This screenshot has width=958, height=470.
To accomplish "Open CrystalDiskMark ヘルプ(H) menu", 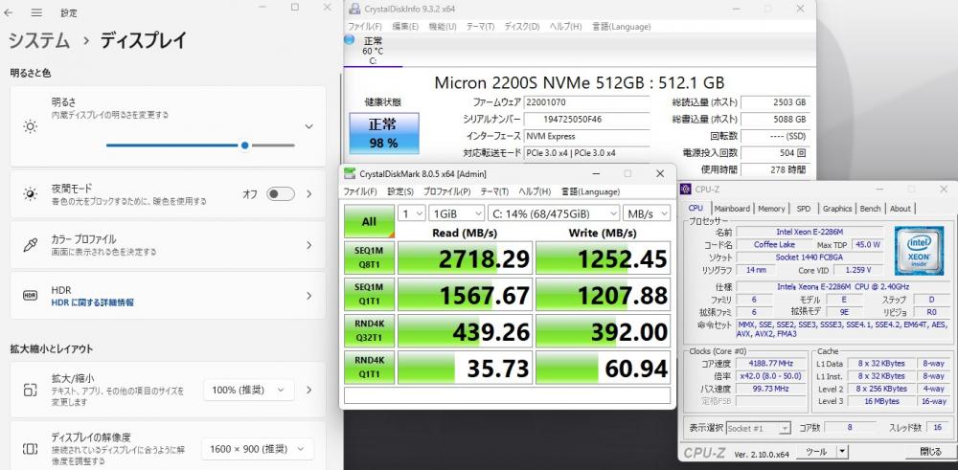I will point(535,191).
